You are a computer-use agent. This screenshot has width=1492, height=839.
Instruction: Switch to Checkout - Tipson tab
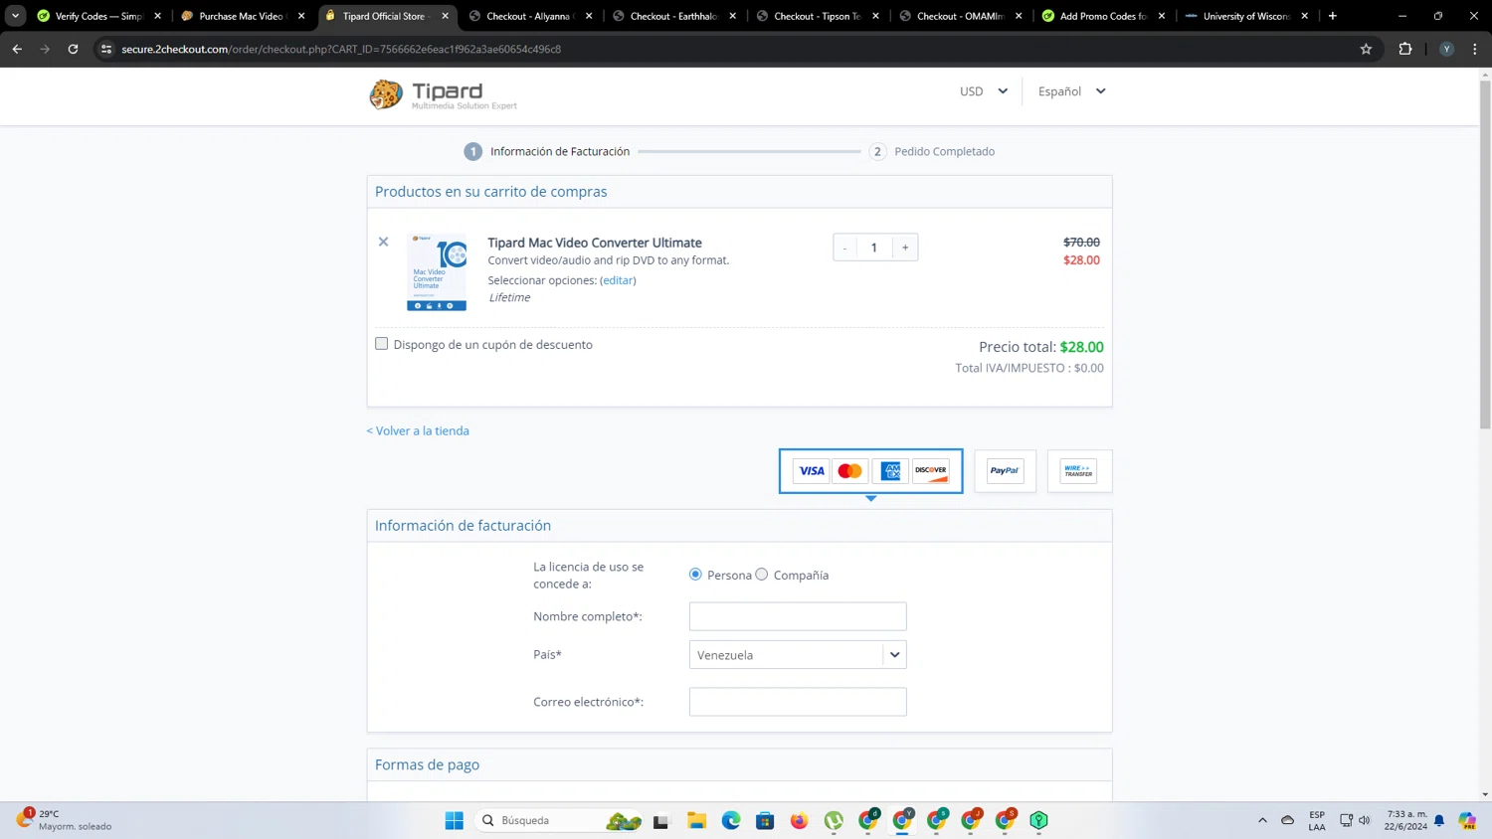point(817,16)
